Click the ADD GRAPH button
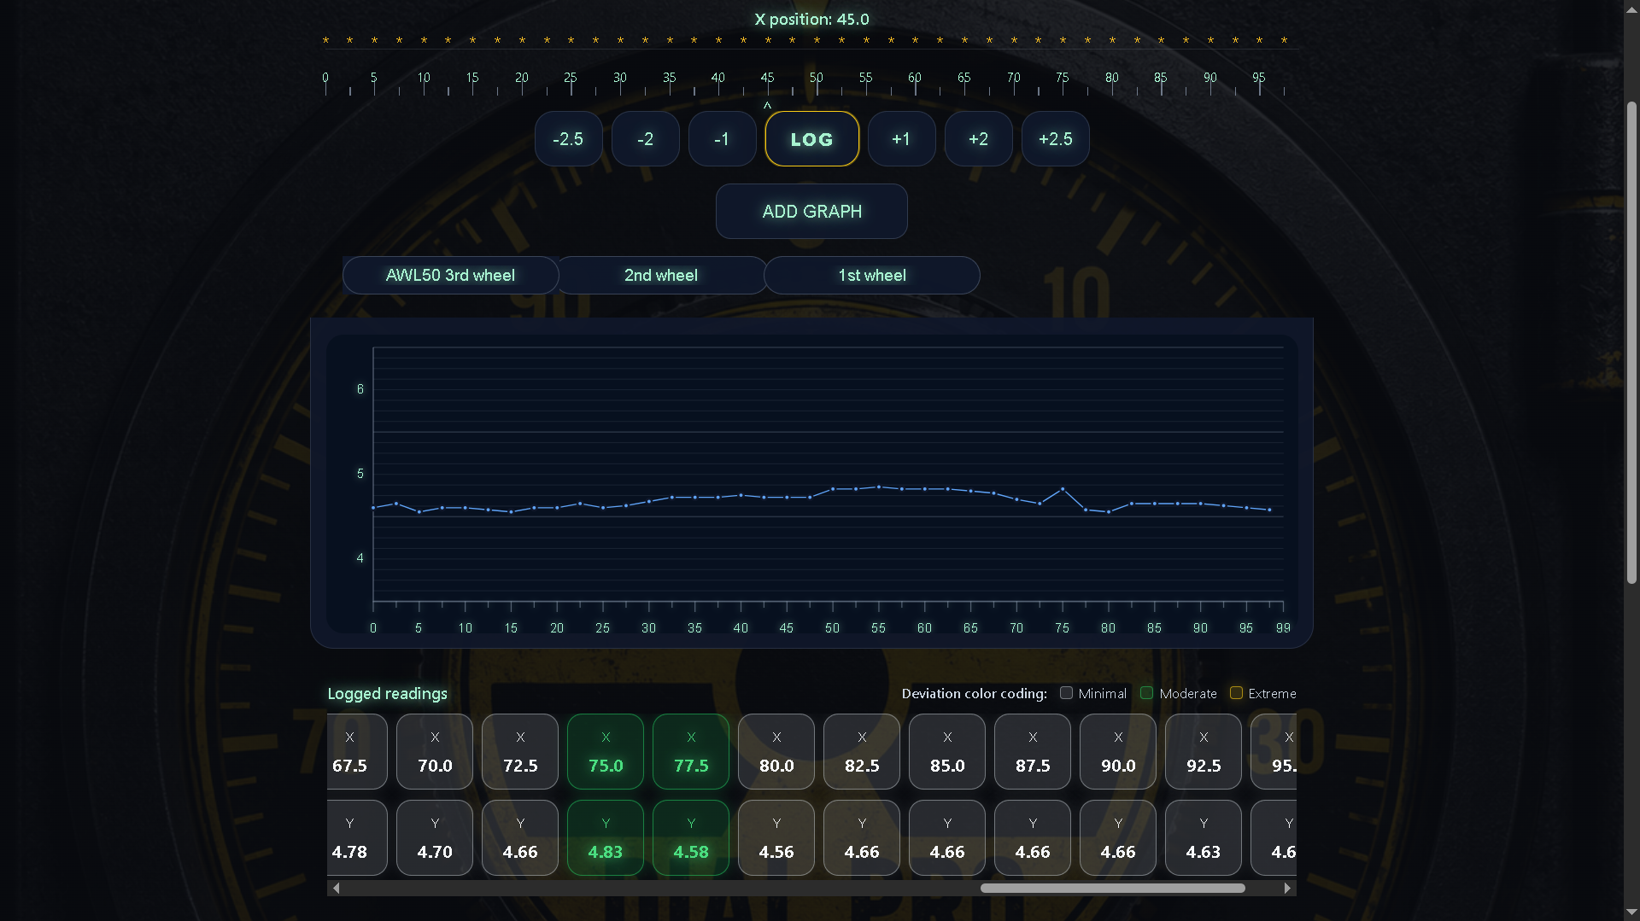Screen dimensions: 1640x921 tap(811, 212)
